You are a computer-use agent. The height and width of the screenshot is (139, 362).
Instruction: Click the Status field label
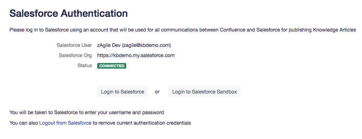(85, 65)
